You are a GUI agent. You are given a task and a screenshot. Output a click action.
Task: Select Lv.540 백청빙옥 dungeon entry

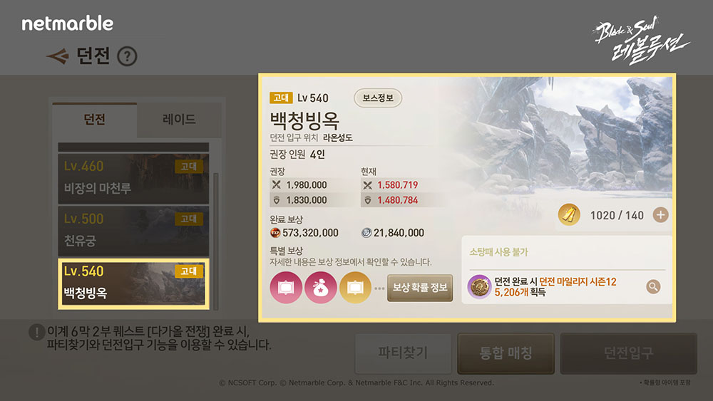tap(133, 283)
